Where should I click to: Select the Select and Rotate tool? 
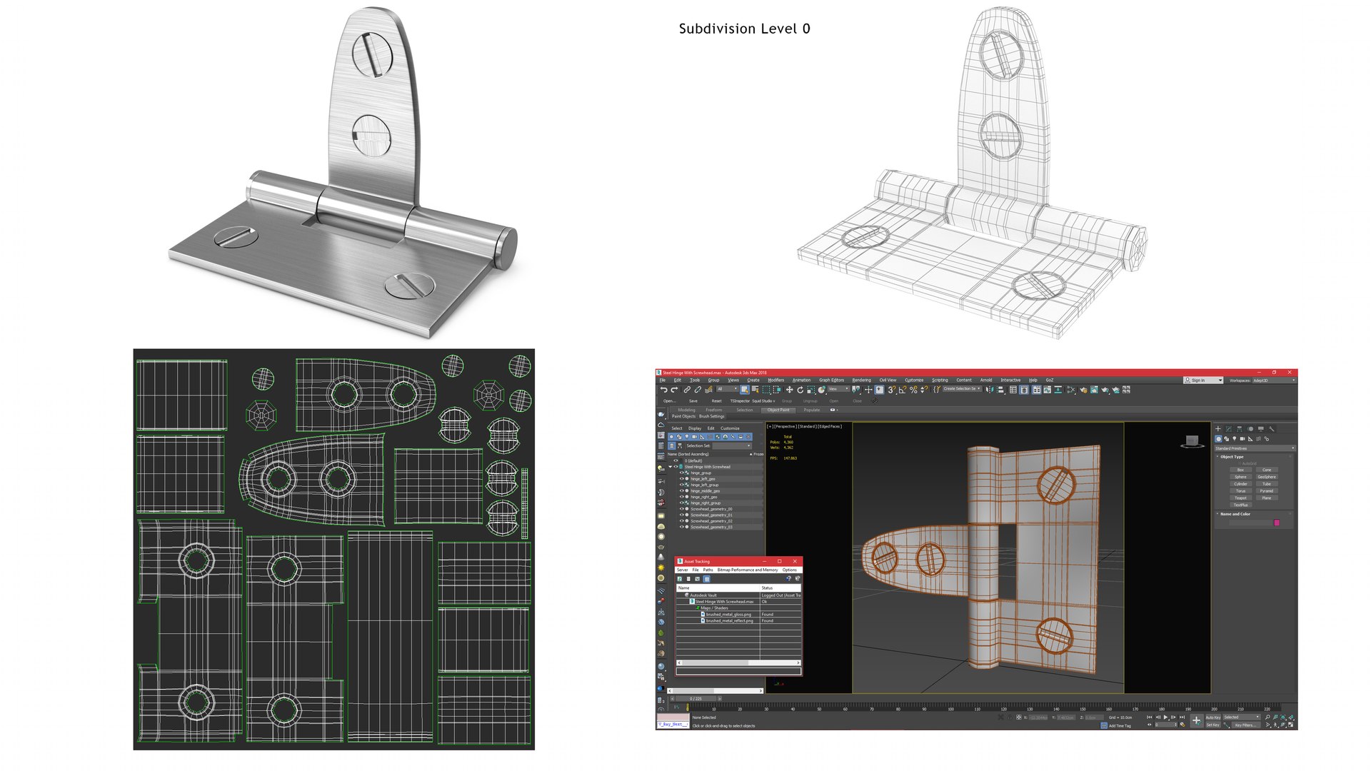800,390
